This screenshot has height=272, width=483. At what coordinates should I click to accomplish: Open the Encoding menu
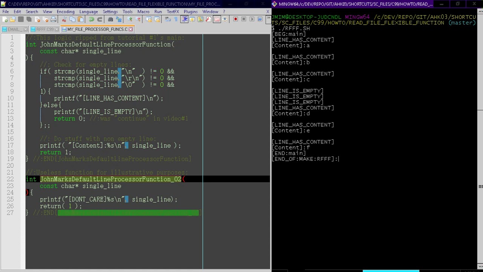click(66, 12)
